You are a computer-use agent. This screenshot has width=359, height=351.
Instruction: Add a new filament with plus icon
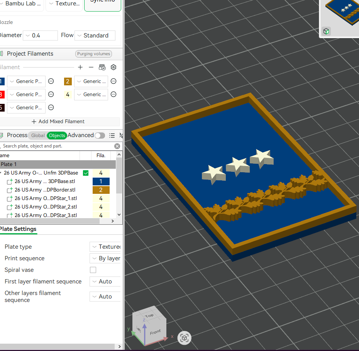(80, 67)
